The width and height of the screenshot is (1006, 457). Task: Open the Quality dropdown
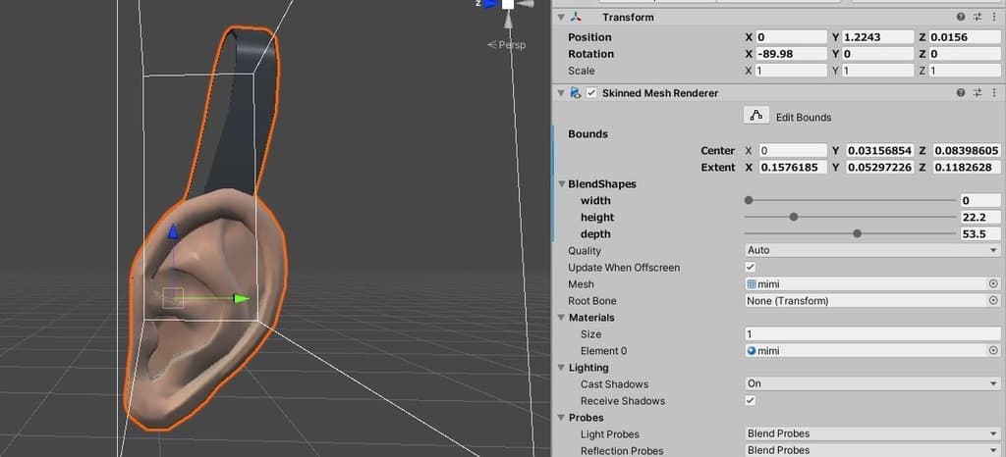click(x=871, y=251)
